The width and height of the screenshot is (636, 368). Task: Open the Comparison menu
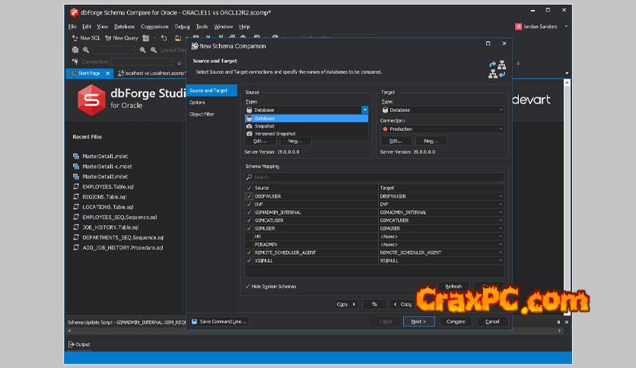(154, 27)
